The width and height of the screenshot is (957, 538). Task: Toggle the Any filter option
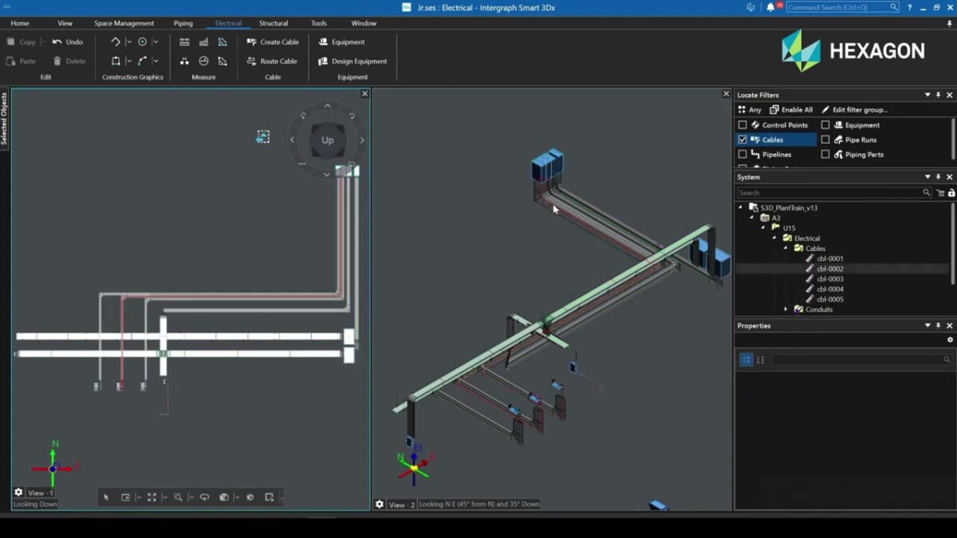750,110
